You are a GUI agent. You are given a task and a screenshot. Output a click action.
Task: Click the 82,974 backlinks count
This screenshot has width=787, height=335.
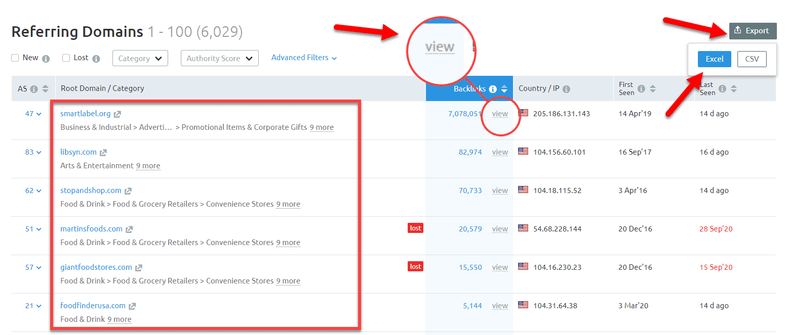point(470,152)
